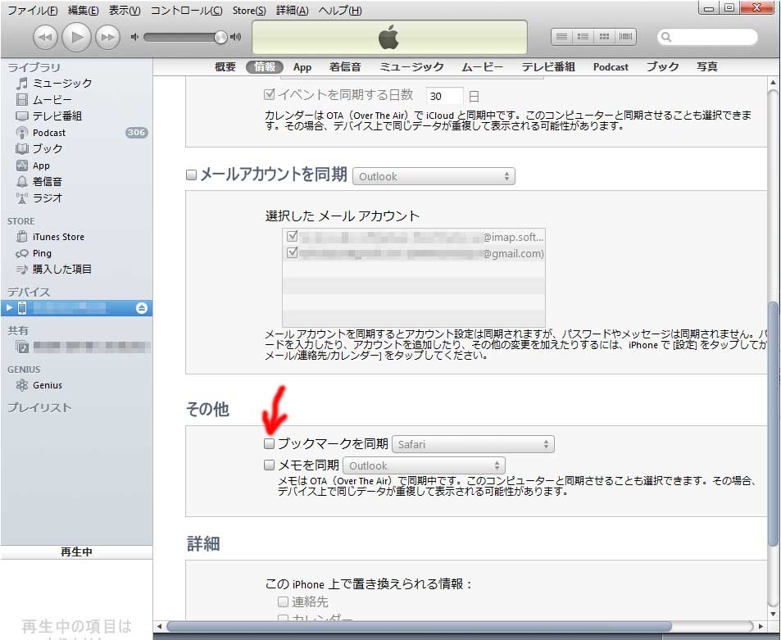Click the Podcast 306 unplayed badge
The width and height of the screenshot is (781, 640).
pos(136,133)
